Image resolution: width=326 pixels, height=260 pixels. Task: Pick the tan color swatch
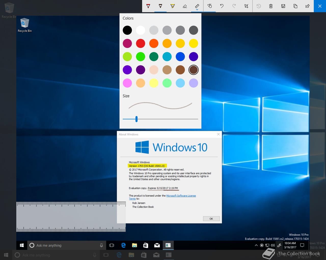(x=167, y=70)
